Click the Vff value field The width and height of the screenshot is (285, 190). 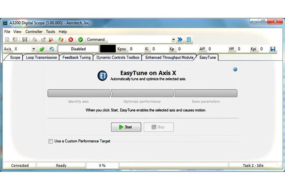[242, 49]
